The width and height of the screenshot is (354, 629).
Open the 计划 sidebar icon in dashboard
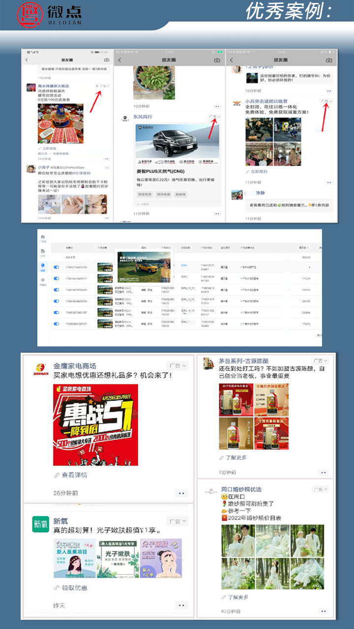coord(43,252)
